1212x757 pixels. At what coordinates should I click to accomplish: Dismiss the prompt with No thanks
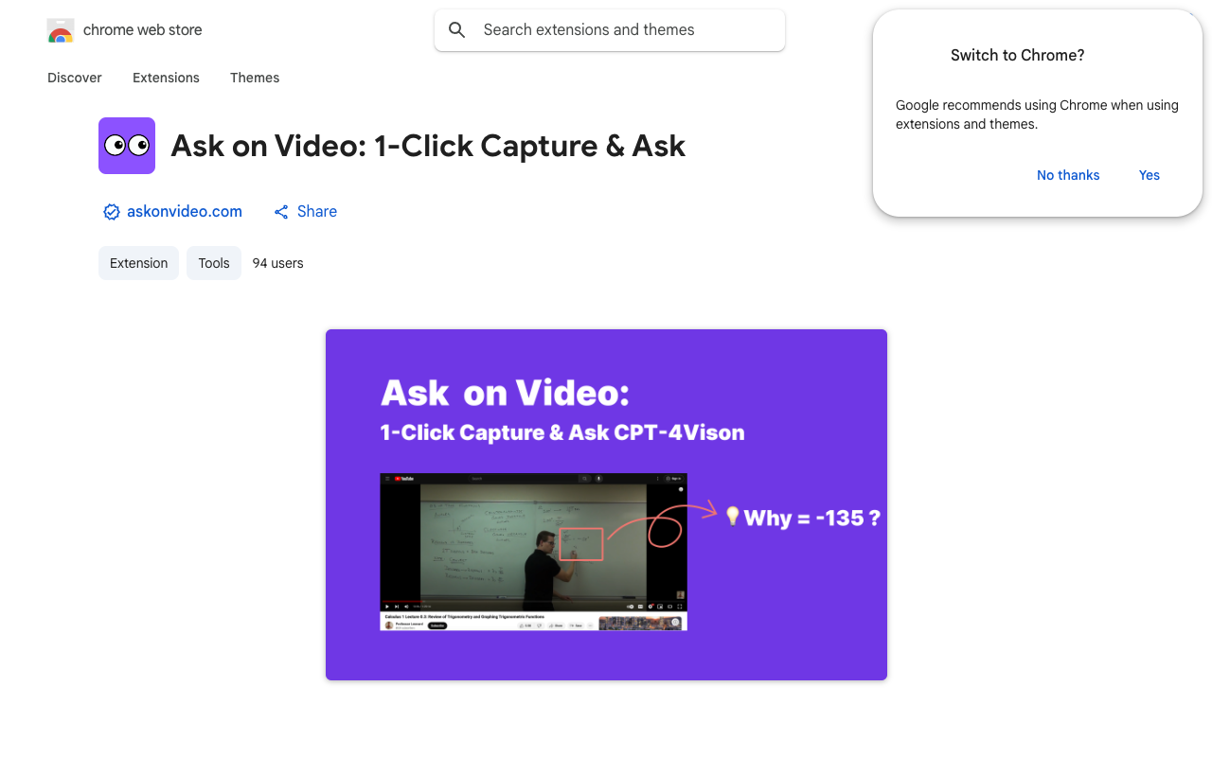(1068, 175)
